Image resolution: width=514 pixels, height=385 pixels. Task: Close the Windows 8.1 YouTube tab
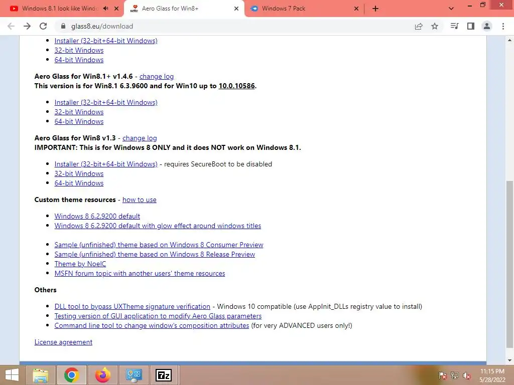click(116, 9)
